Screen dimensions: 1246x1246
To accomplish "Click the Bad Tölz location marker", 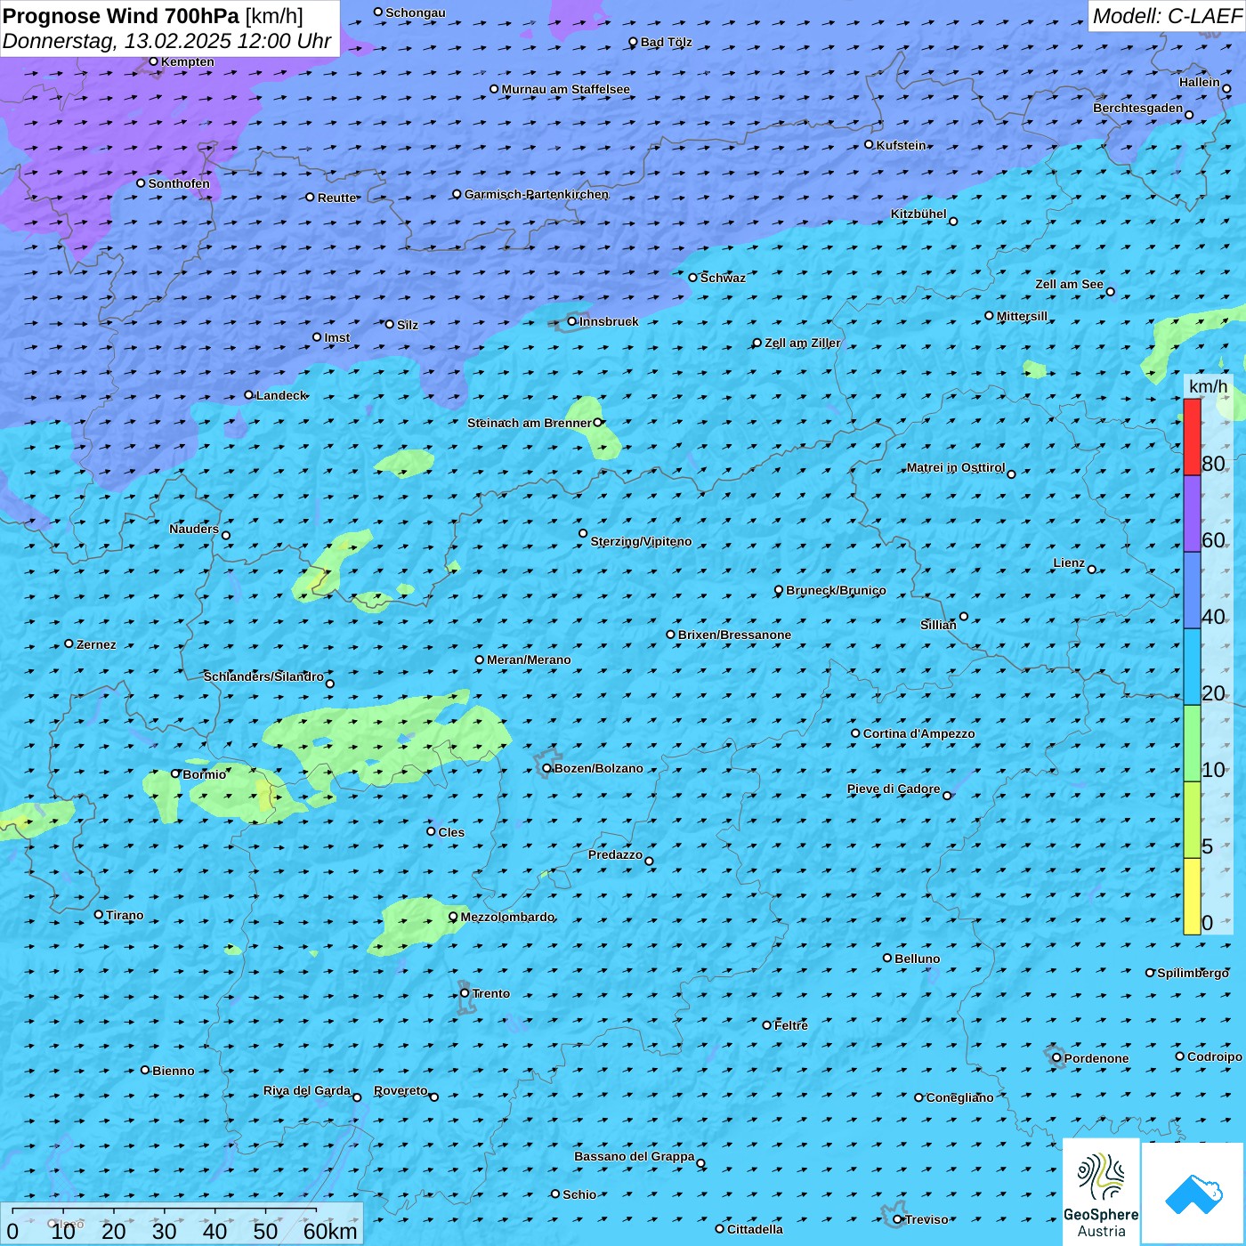I will [633, 42].
